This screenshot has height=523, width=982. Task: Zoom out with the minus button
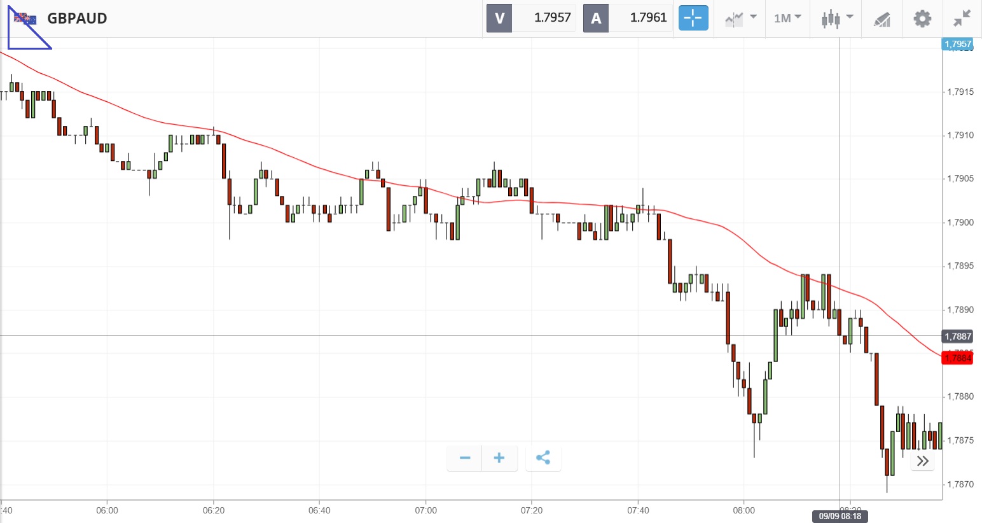(465, 457)
